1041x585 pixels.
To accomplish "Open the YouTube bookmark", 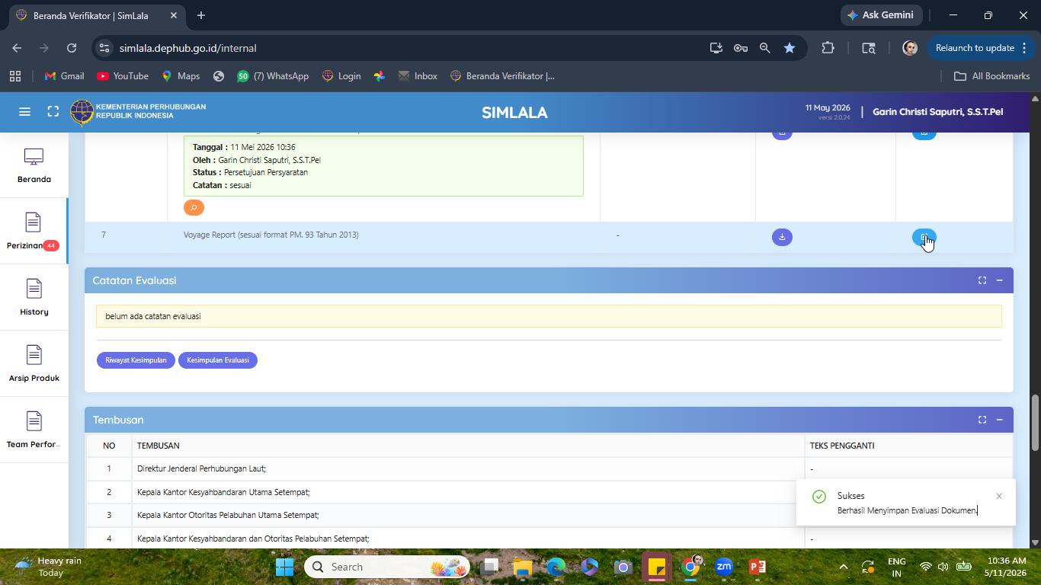I will click(x=123, y=76).
